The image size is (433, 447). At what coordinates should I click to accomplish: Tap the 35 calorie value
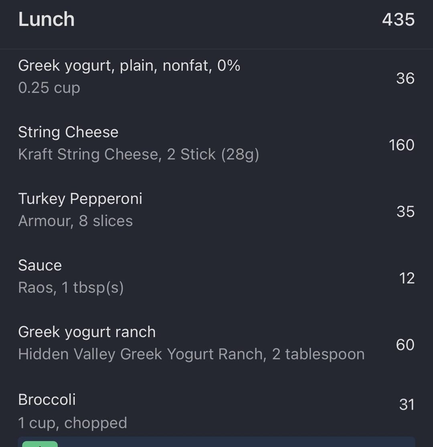click(x=405, y=212)
